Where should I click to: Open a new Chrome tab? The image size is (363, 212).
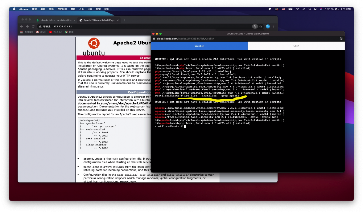point(124,20)
